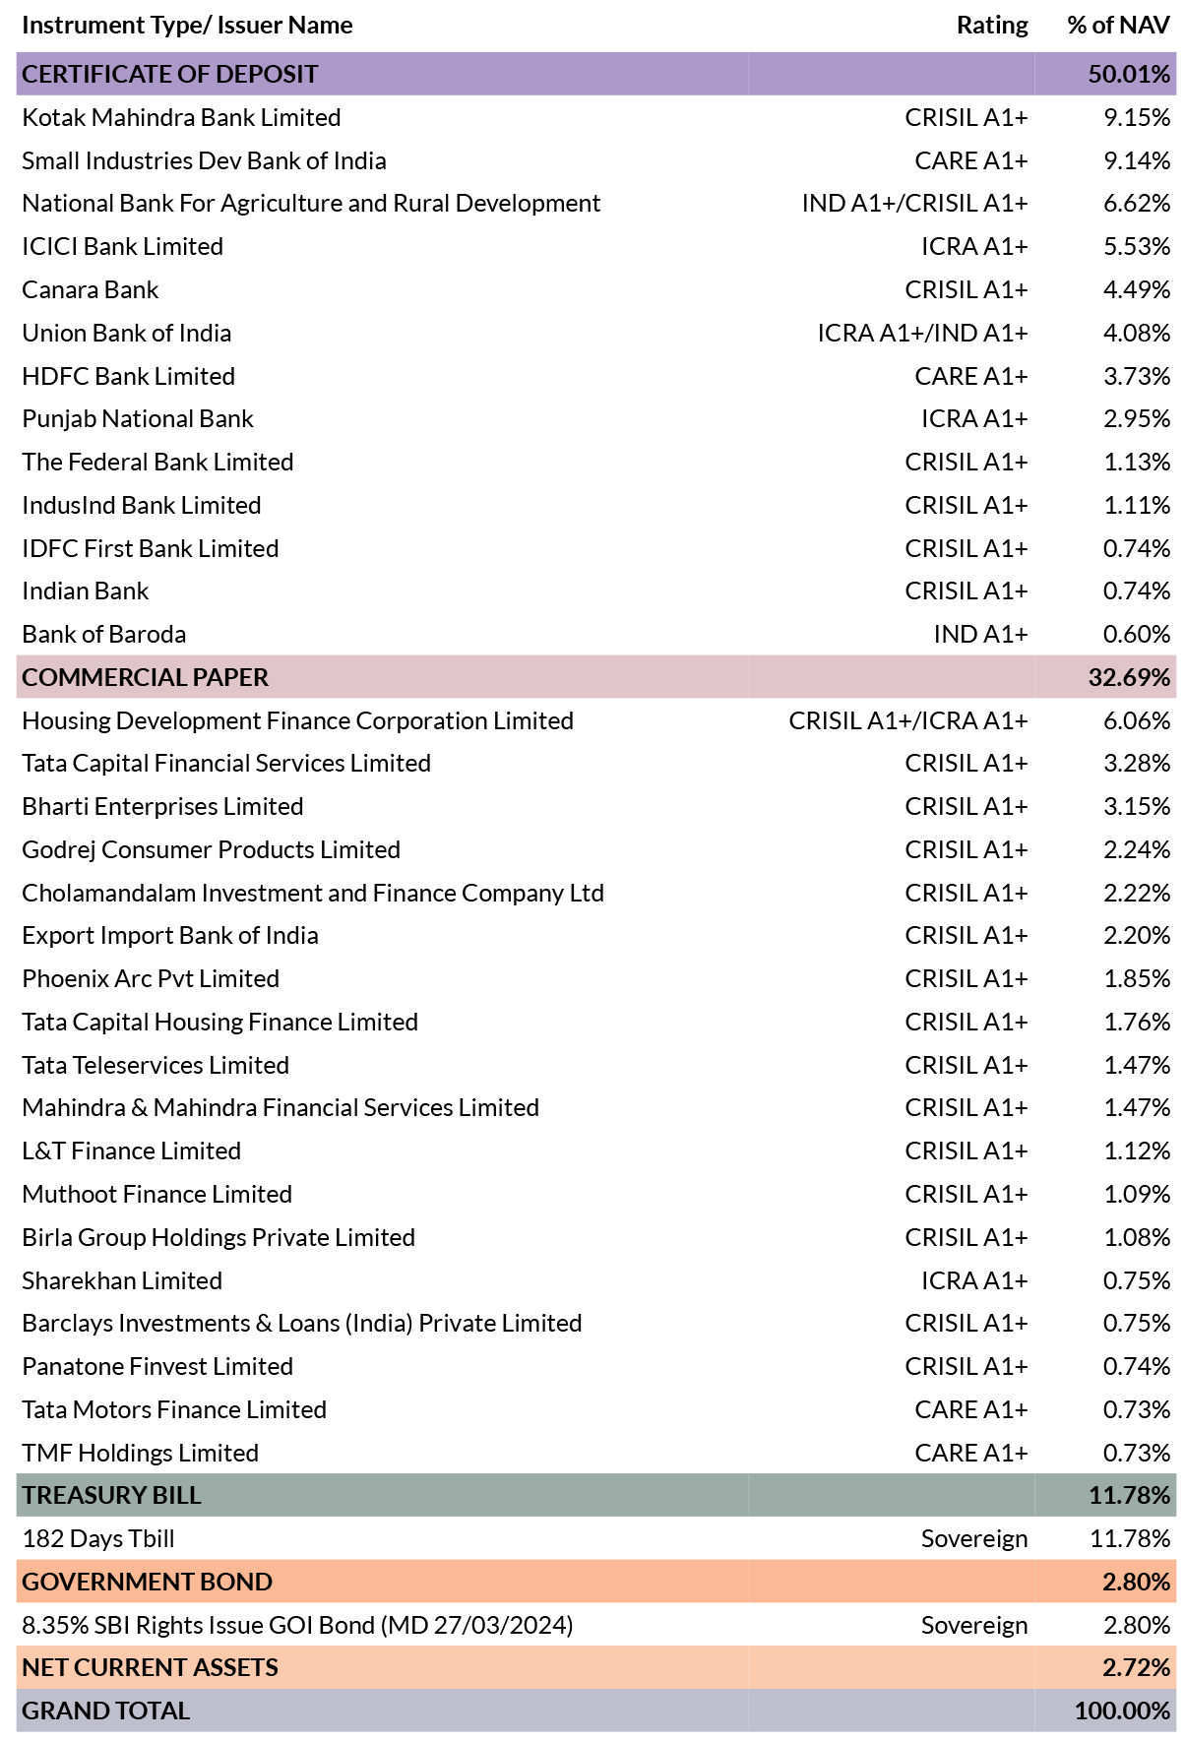The height and width of the screenshot is (1741, 1185).
Task: Click the NET CURRENT ASSETS row
Action: (x=595, y=1667)
